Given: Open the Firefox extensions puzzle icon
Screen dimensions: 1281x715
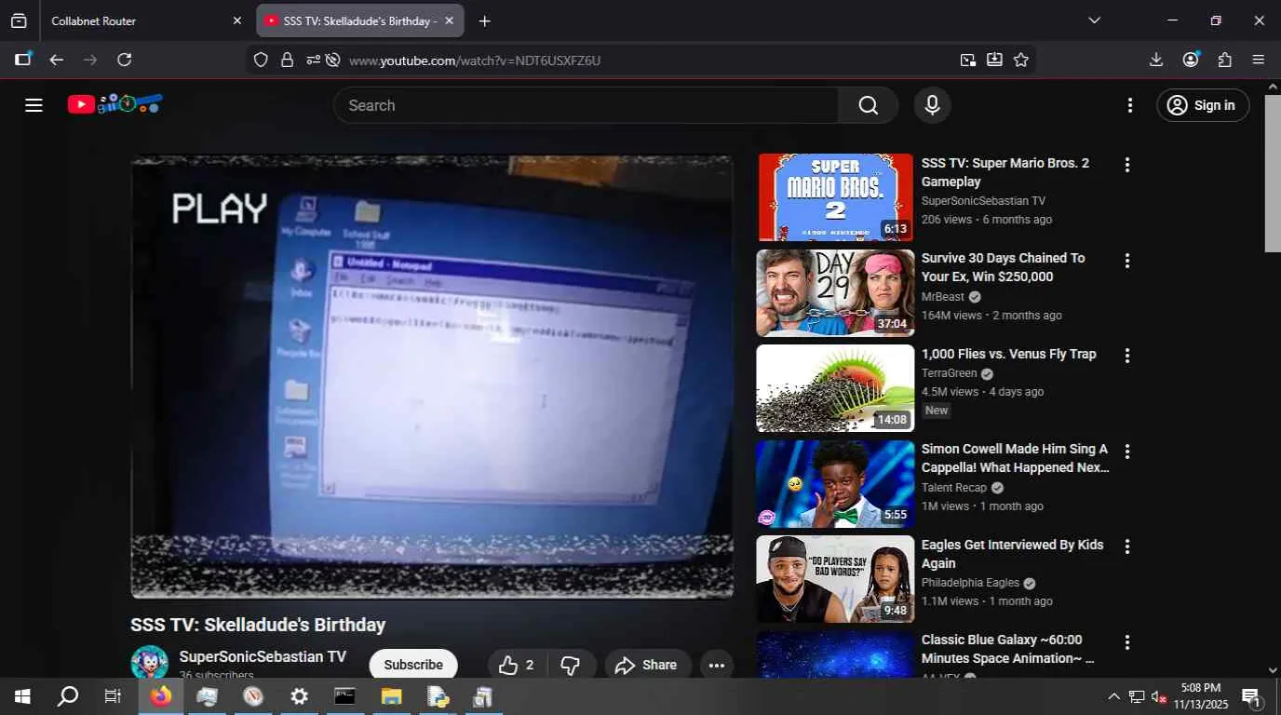Looking at the screenshot, I should pos(1225,60).
